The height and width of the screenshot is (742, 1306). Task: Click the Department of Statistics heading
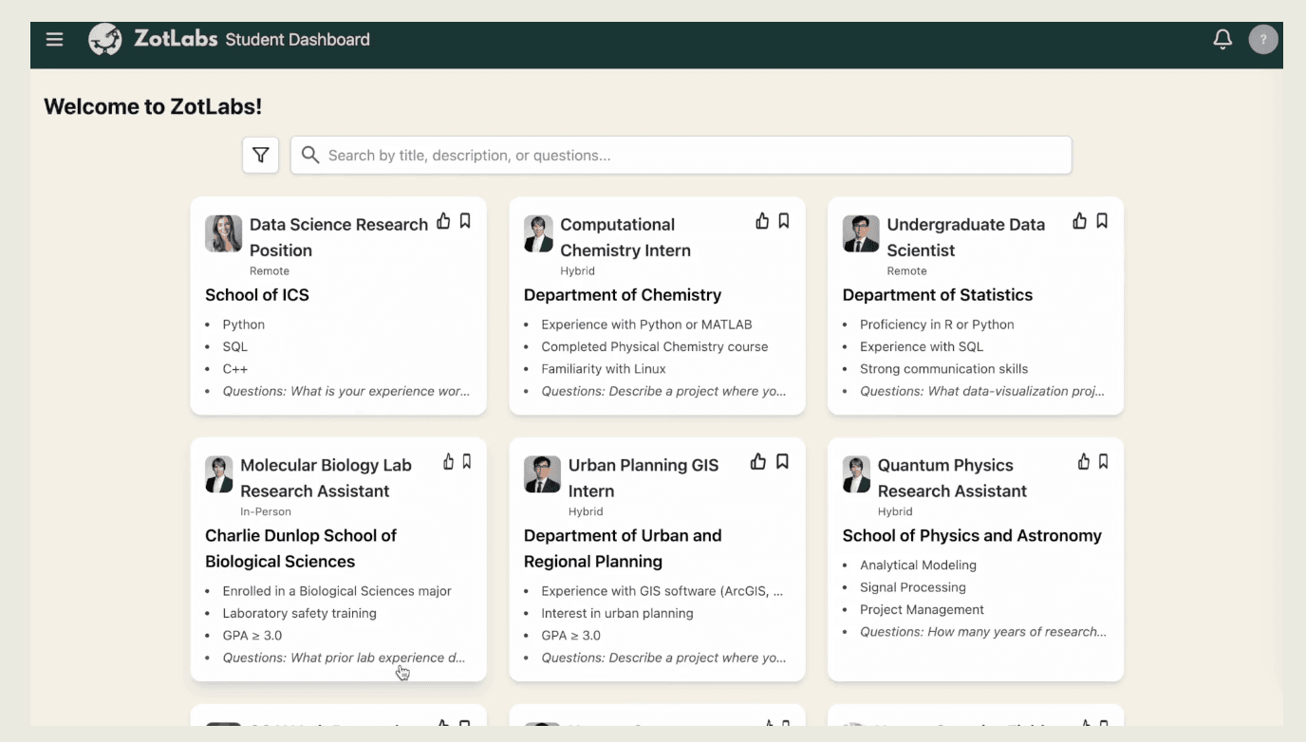pos(938,295)
